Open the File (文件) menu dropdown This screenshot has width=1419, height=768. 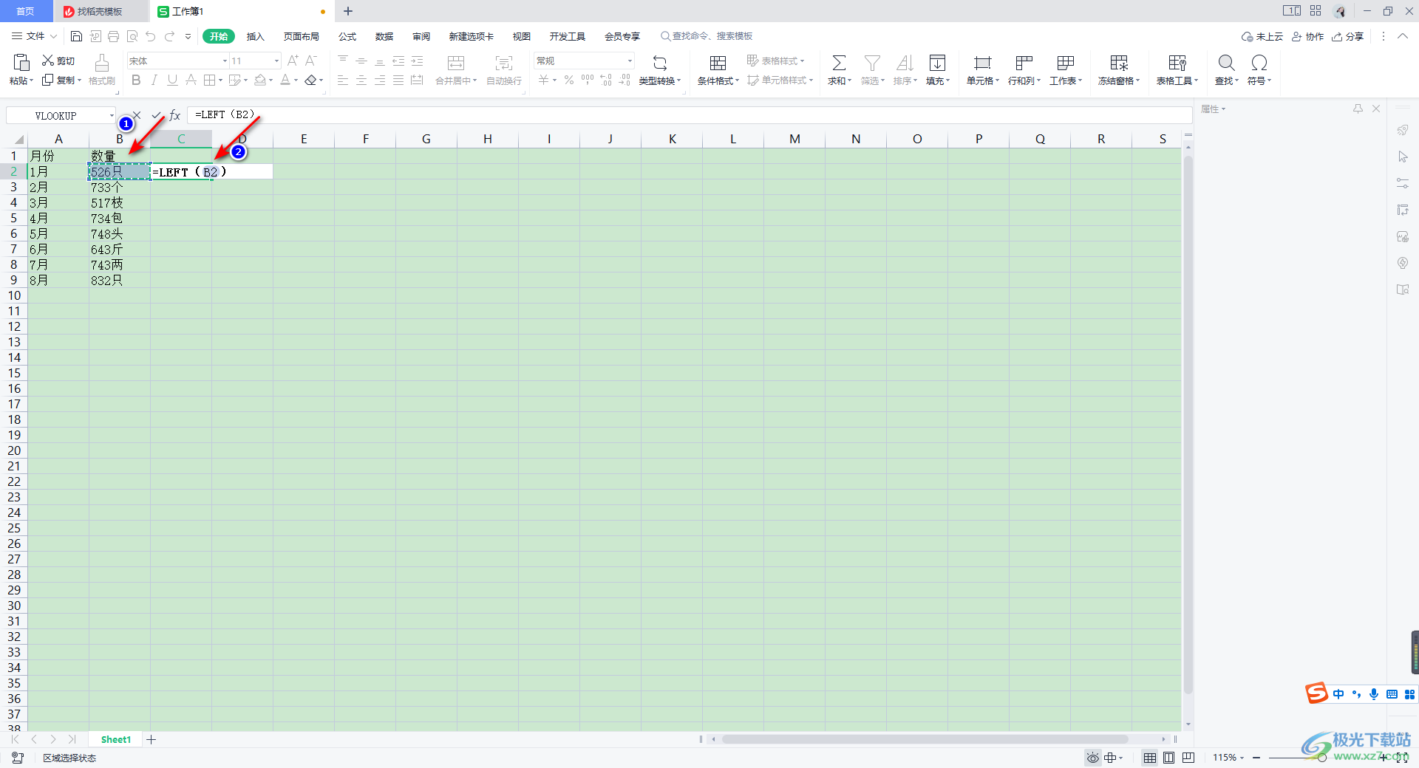[x=35, y=36]
